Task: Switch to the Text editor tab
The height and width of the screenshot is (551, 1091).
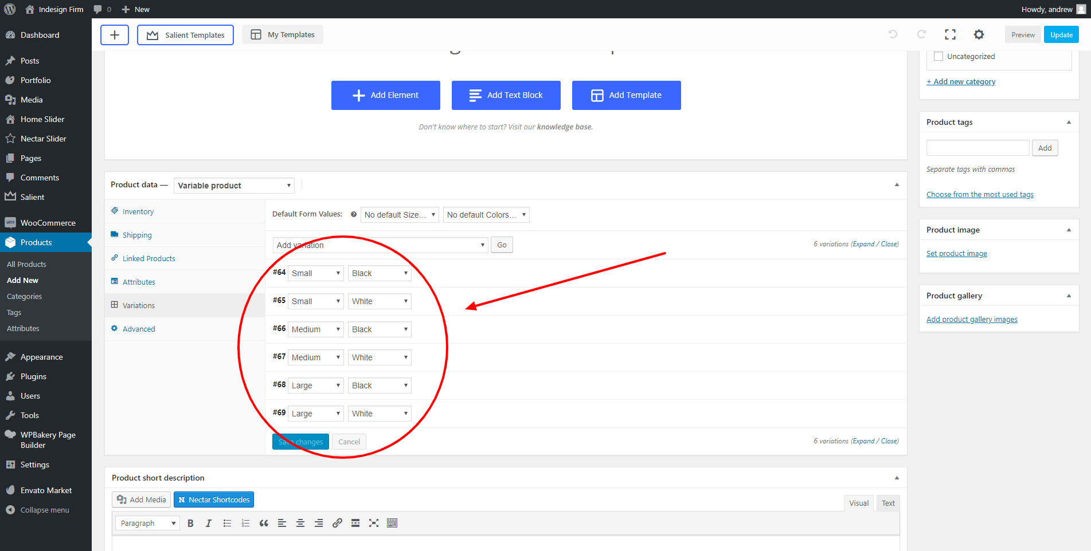Action: 888,503
